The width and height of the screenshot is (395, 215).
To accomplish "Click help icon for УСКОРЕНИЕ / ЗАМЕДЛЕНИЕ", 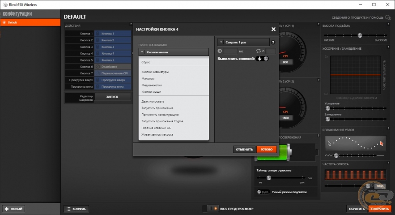I will coord(388,47).
